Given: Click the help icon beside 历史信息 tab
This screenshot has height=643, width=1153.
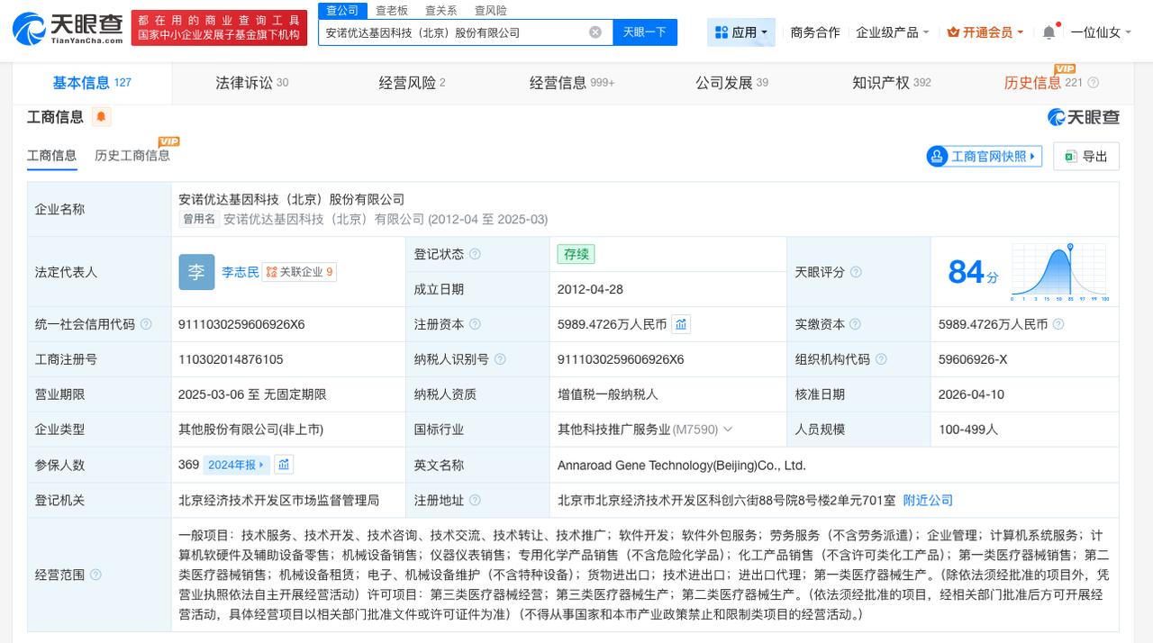Looking at the screenshot, I should 1094,83.
